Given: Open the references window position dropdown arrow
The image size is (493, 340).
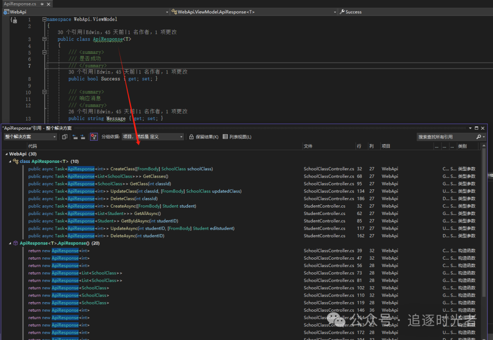Looking at the screenshot, I should [470, 128].
